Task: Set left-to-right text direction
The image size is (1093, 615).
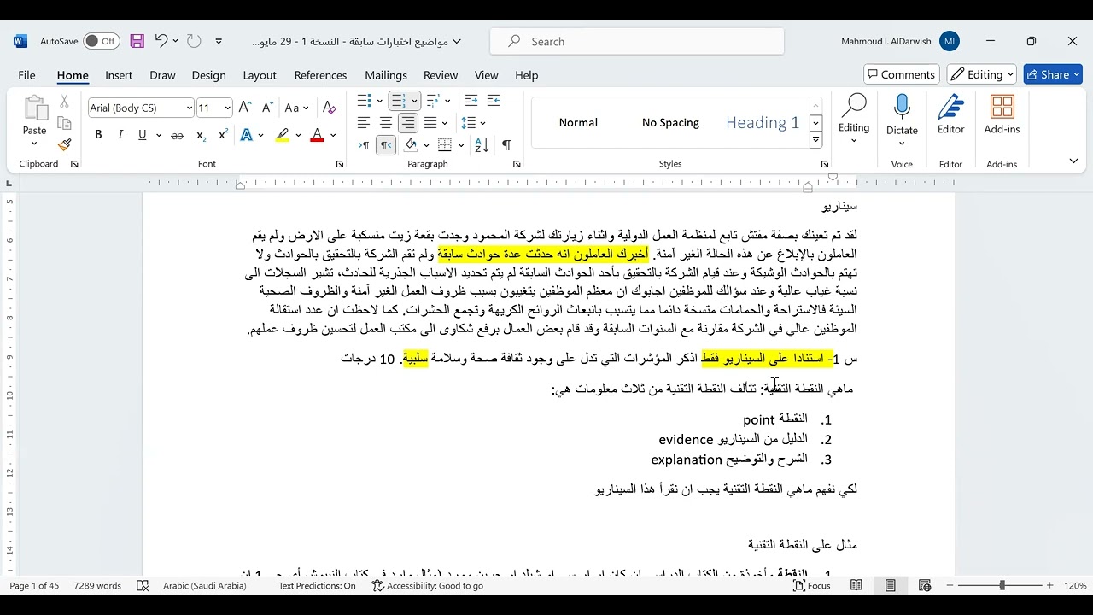Action: [365, 145]
